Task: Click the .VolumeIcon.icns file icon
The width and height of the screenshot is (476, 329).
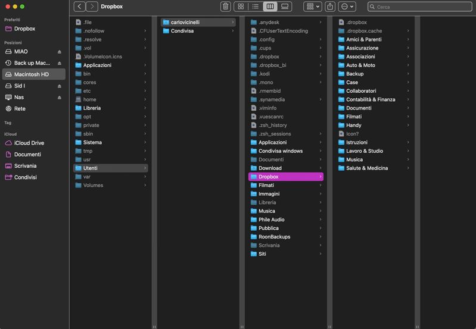Action: (78, 57)
